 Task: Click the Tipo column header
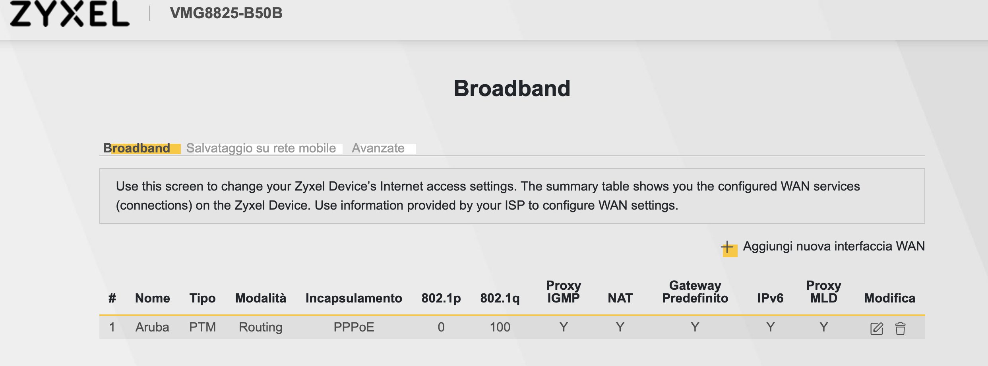(x=202, y=298)
